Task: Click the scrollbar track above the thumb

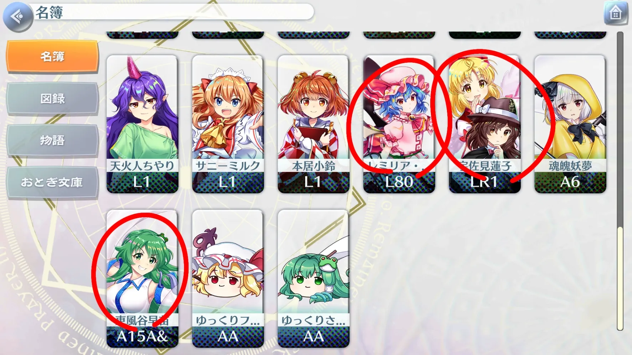Action: (x=620, y=129)
